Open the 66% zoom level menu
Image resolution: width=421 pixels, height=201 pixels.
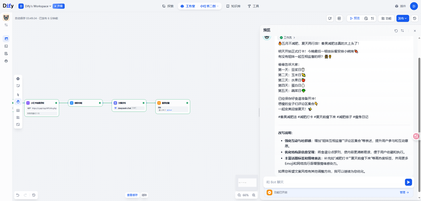(x=246, y=195)
